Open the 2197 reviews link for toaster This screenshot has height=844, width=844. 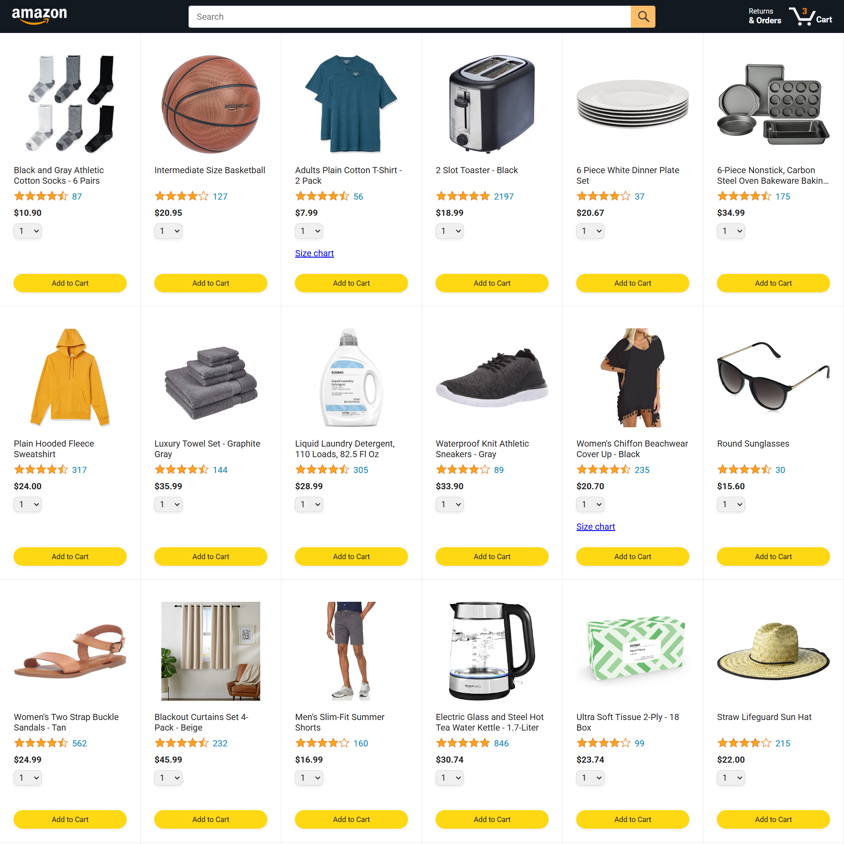tap(503, 196)
